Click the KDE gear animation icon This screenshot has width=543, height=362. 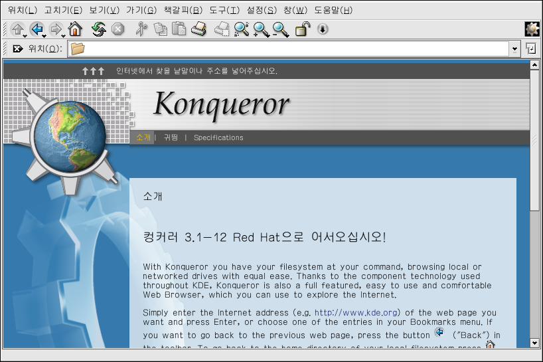[x=532, y=29]
